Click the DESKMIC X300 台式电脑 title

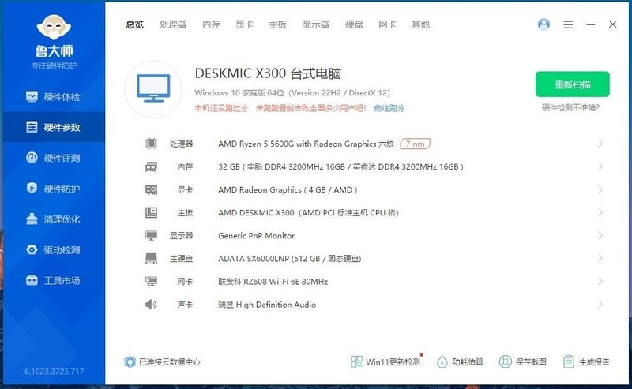[x=268, y=73]
